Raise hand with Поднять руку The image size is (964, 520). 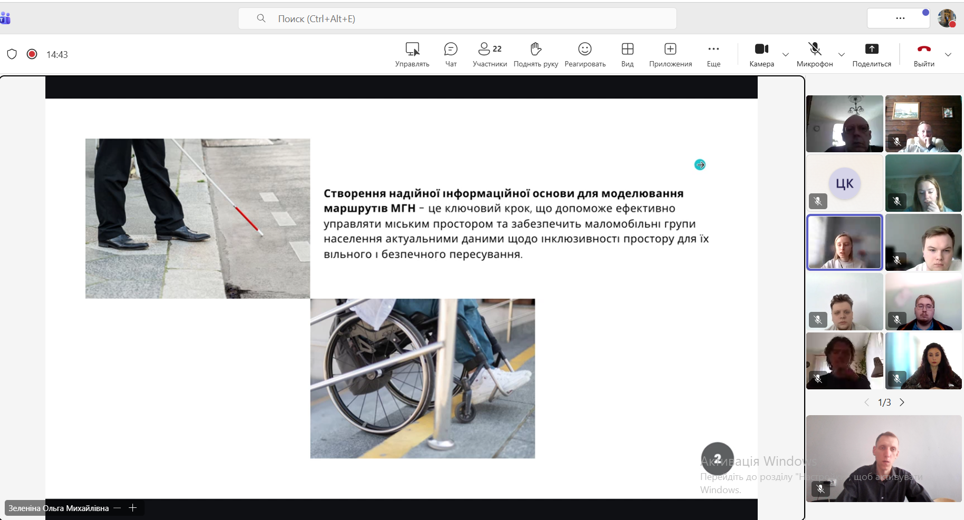536,54
